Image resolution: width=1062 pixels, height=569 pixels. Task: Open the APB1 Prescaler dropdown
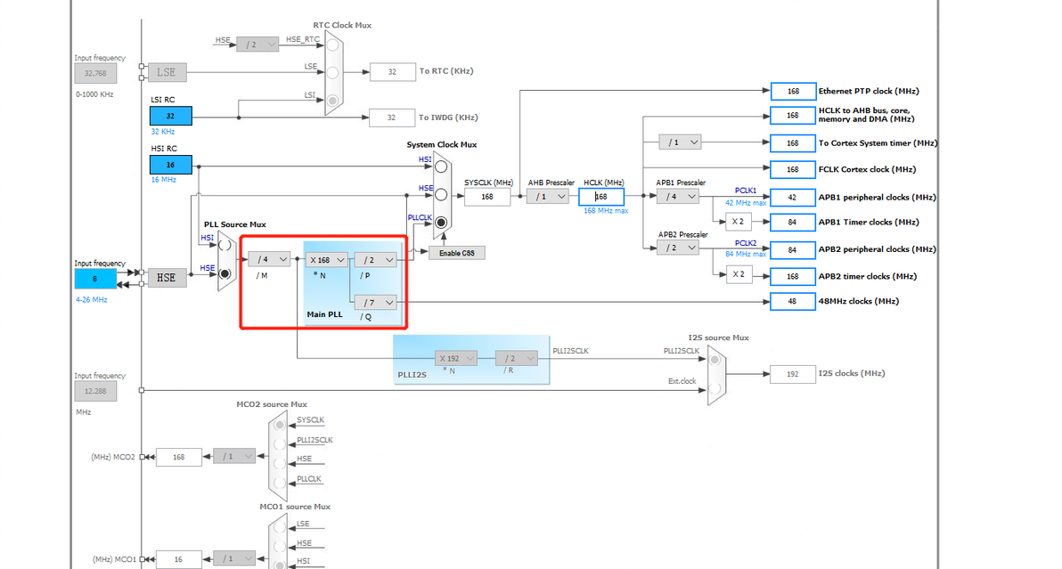677,196
